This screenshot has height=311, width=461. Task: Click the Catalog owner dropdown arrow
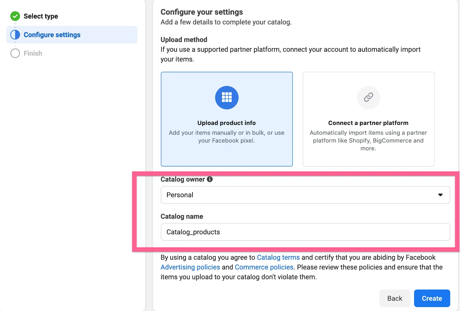[440, 195]
